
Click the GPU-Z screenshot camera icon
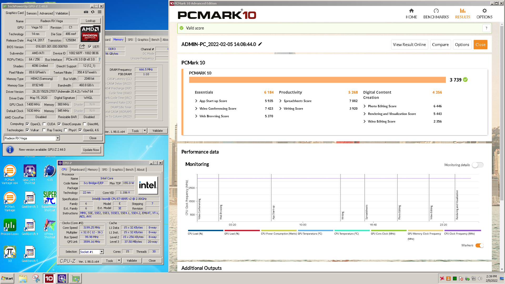86,12
